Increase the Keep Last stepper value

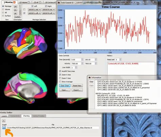coord(121,59)
